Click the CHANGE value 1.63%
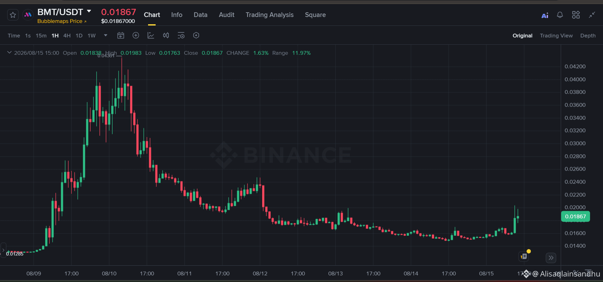This screenshot has height=282, width=603. click(x=261, y=53)
